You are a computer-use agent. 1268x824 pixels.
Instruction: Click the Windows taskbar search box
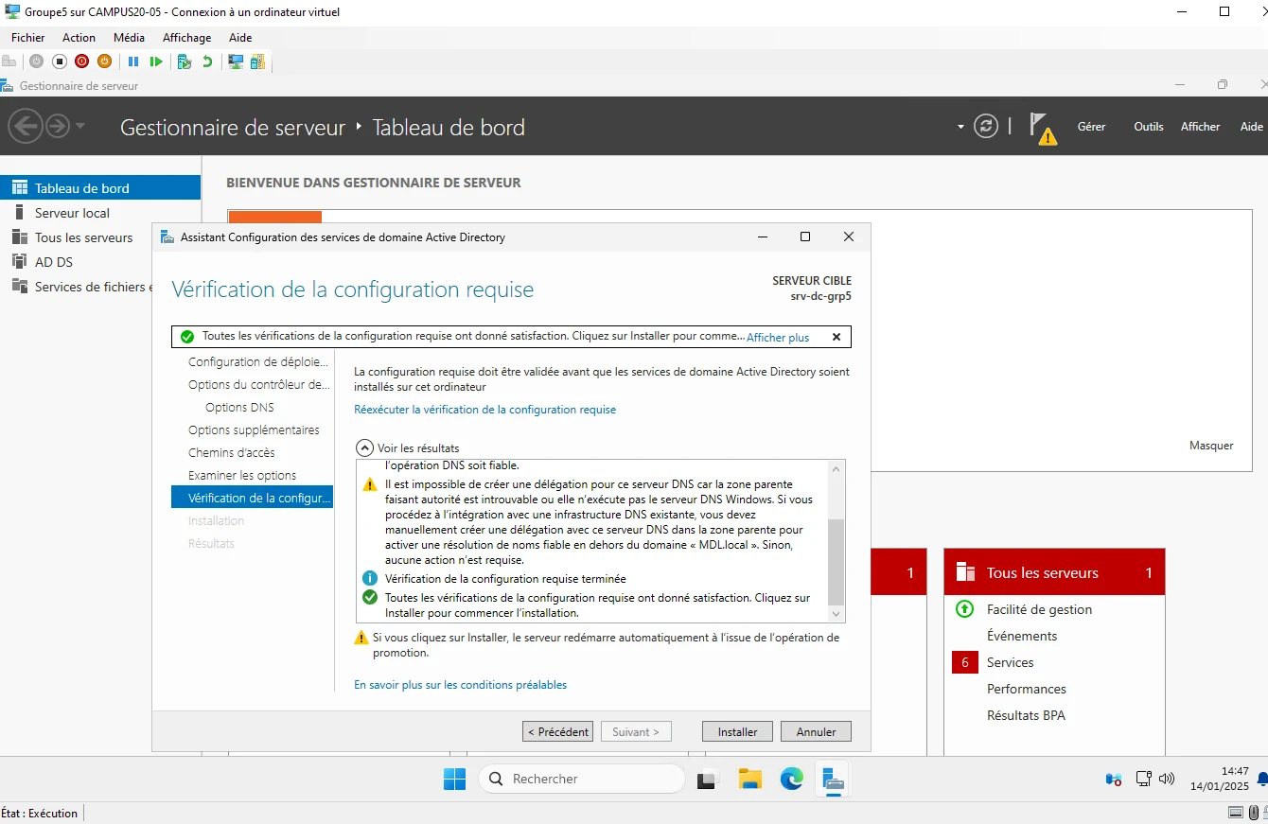[582, 779]
